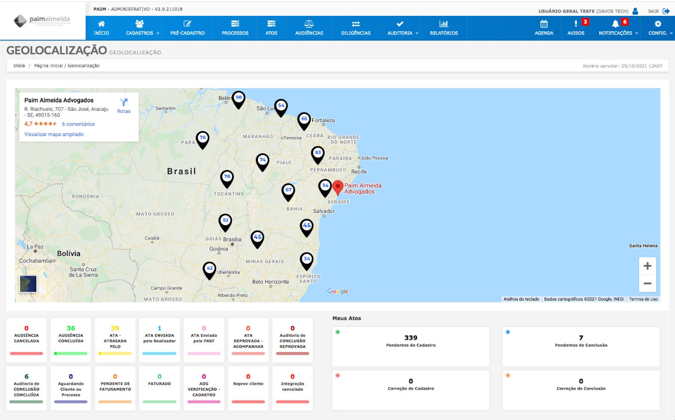Click the Relatórios chart icon
Image resolution: width=675 pixels, height=420 pixels.
click(x=443, y=24)
